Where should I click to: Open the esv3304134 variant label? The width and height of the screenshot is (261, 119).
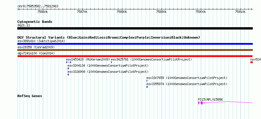click(108, 65)
